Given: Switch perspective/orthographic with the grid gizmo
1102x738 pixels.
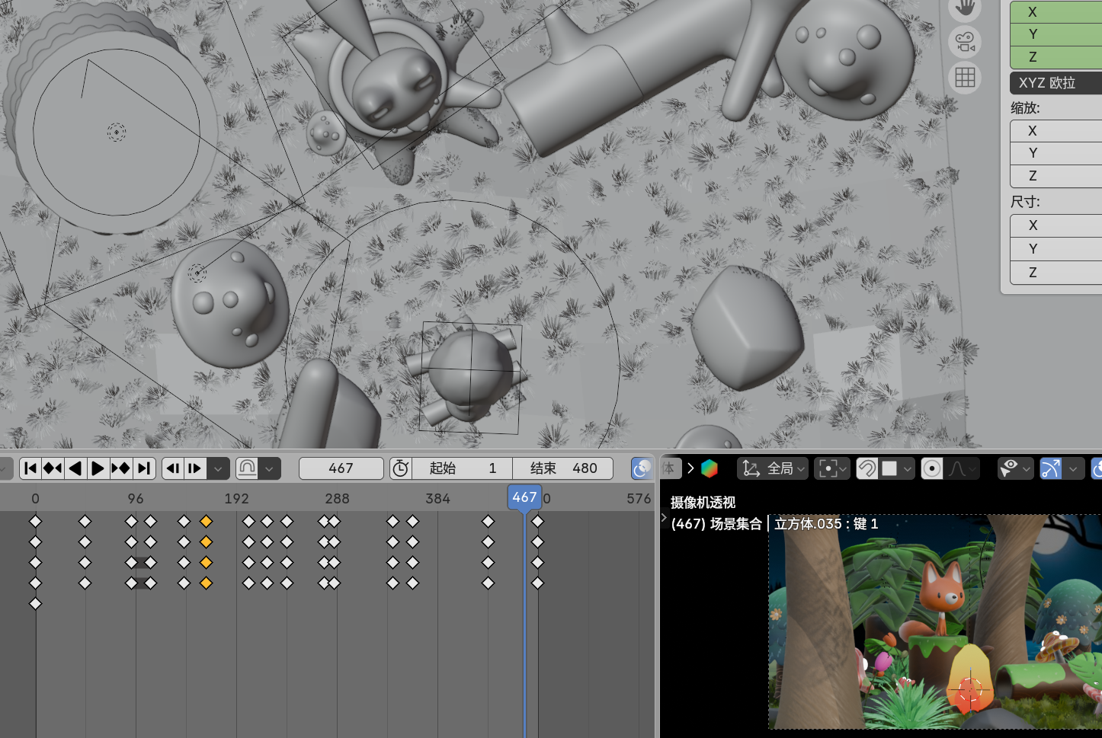Looking at the screenshot, I should tap(965, 77).
